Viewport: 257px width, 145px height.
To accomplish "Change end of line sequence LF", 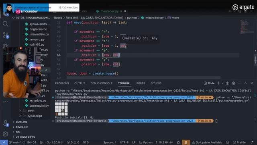I will 134,142.
